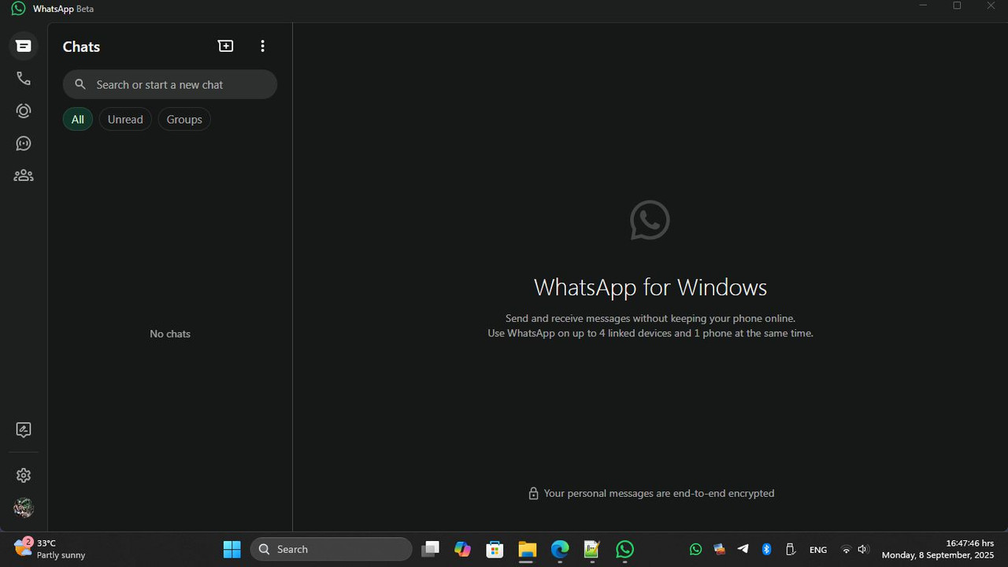Select the All chats filter
This screenshot has height=567, width=1008.
click(78, 120)
